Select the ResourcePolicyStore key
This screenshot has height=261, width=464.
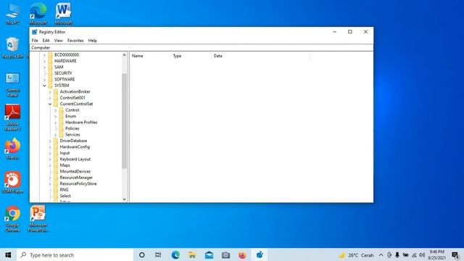point(78,183)
